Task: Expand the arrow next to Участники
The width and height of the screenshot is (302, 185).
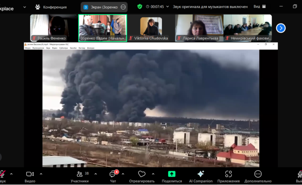Action: [94, 174]
